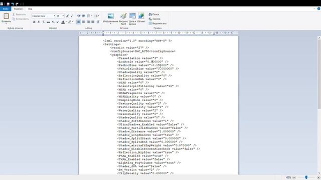Align text right

point(88,22)
